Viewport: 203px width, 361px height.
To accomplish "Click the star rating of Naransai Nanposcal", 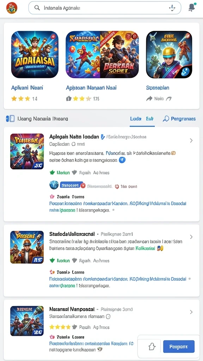I will point(63,327).
